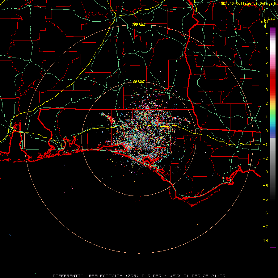The width and height of the screenshot is (278, 278).
Task: Select the "7" tick label on the color scale
Action: coord(267,35)
